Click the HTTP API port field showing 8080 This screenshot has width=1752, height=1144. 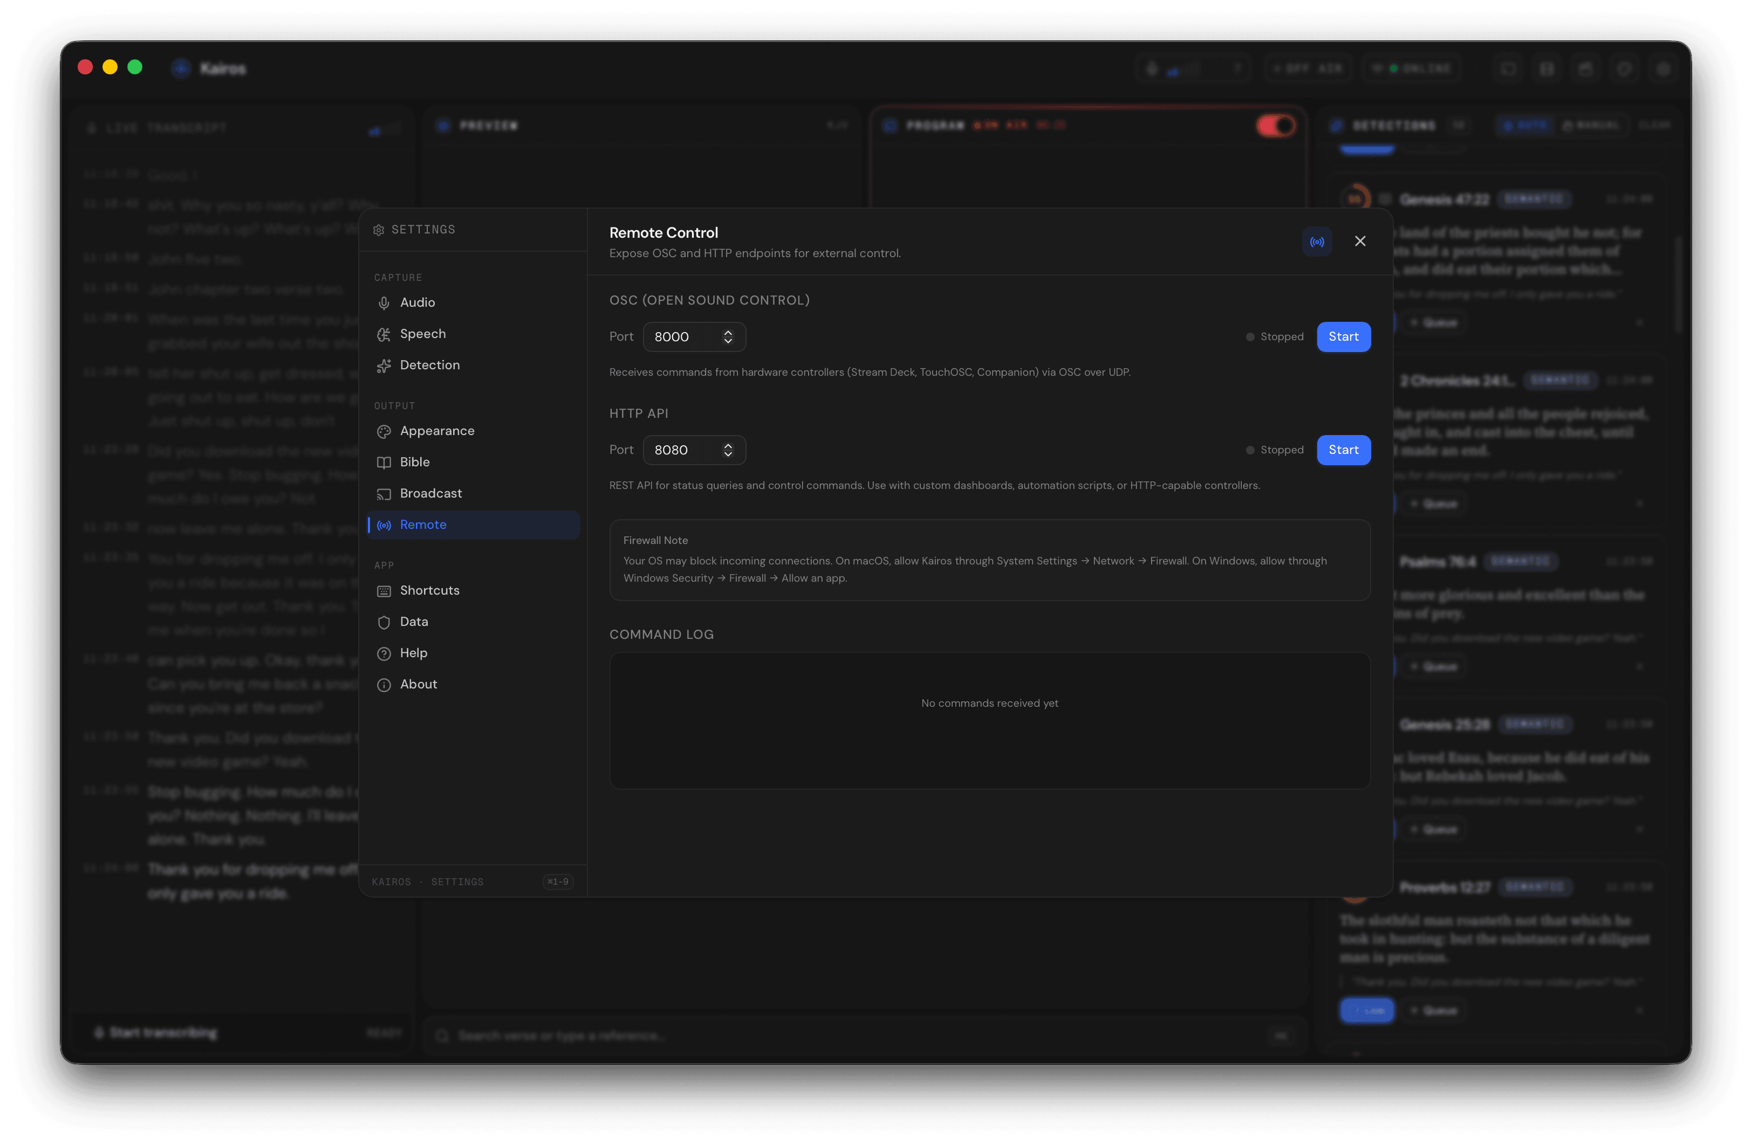694,450
